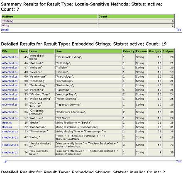Image resolution: width=183 pixels, height=173 pixels.
Task: Click the "Melon Spotting" issue cell
Action: tap(41, 99)
